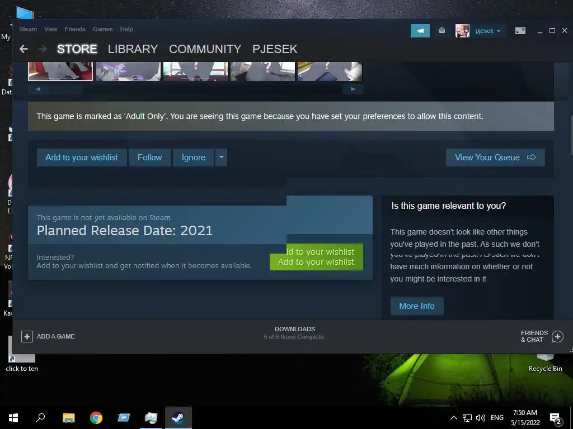Select the second screenshot thumbnail
This screenshot has height=429, width=573.
coord(128,71)
